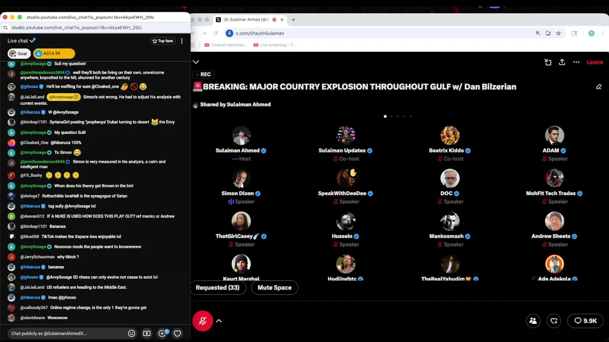Viewport: 609px width, 342px height.
Task: Collapse the Space with the down chevron
Action: tap(196, 62)
